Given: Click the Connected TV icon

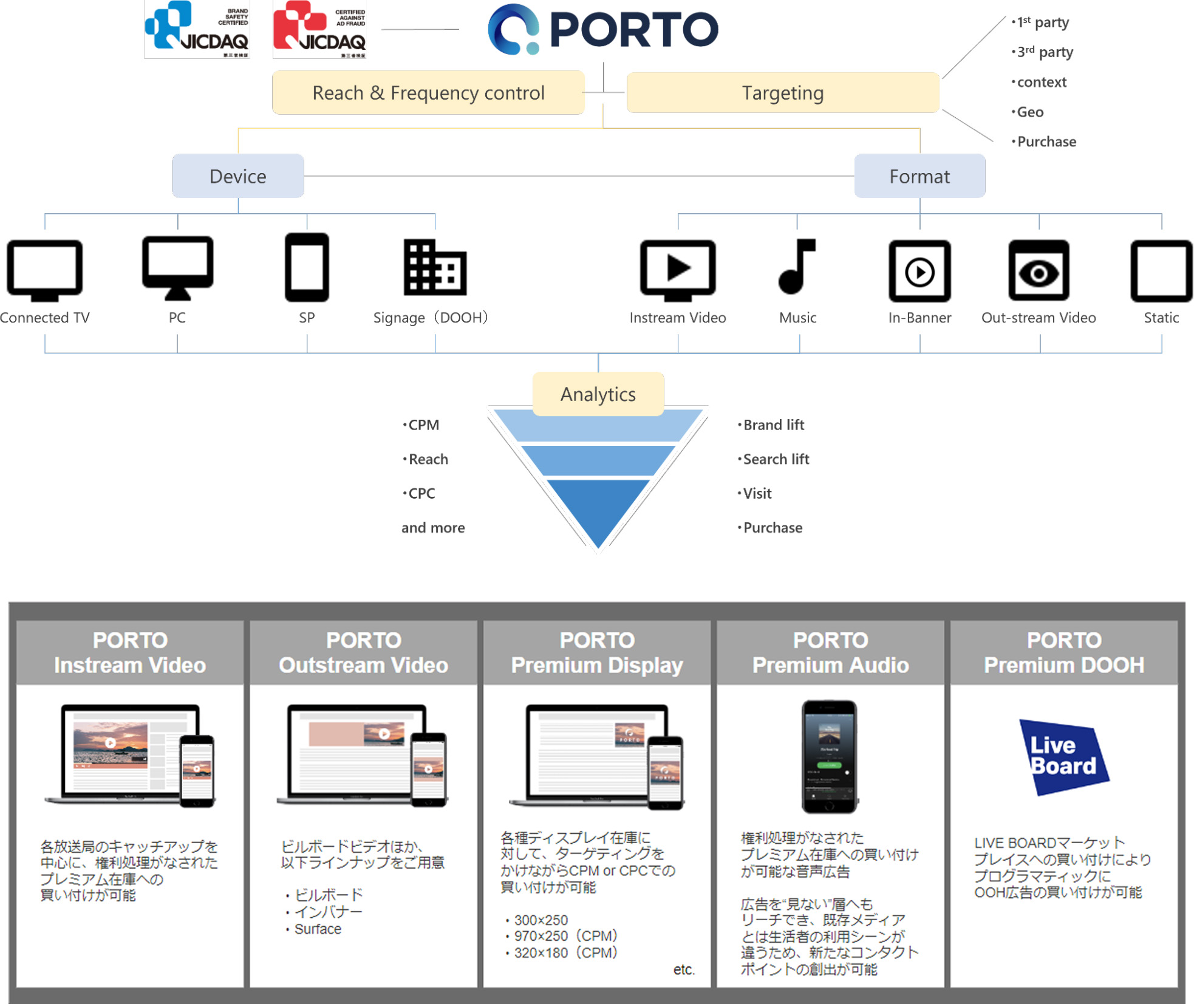Looking at the screenshot, I should (x=44, y=270).
